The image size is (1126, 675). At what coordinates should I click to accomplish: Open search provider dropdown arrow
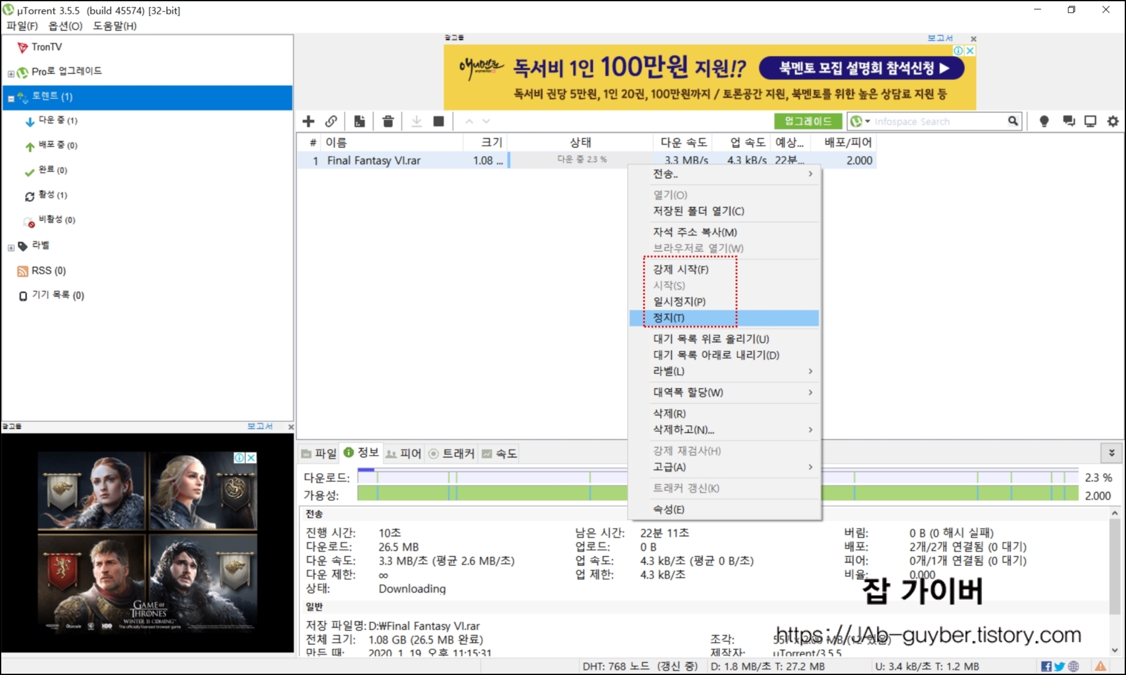(x=868, y=121)
